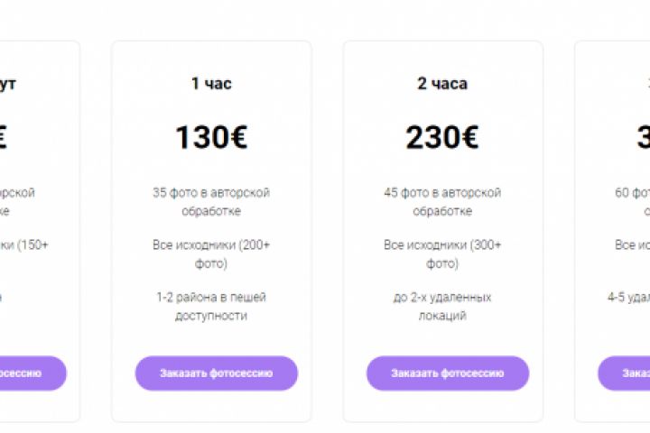
Task: Click the cut-off € price in the leftmost card
Action: 4,137
